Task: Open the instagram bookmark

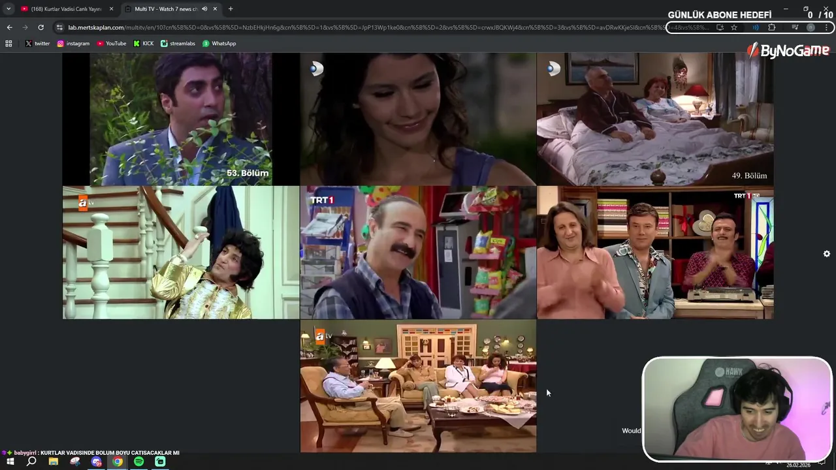Action: 73,43
